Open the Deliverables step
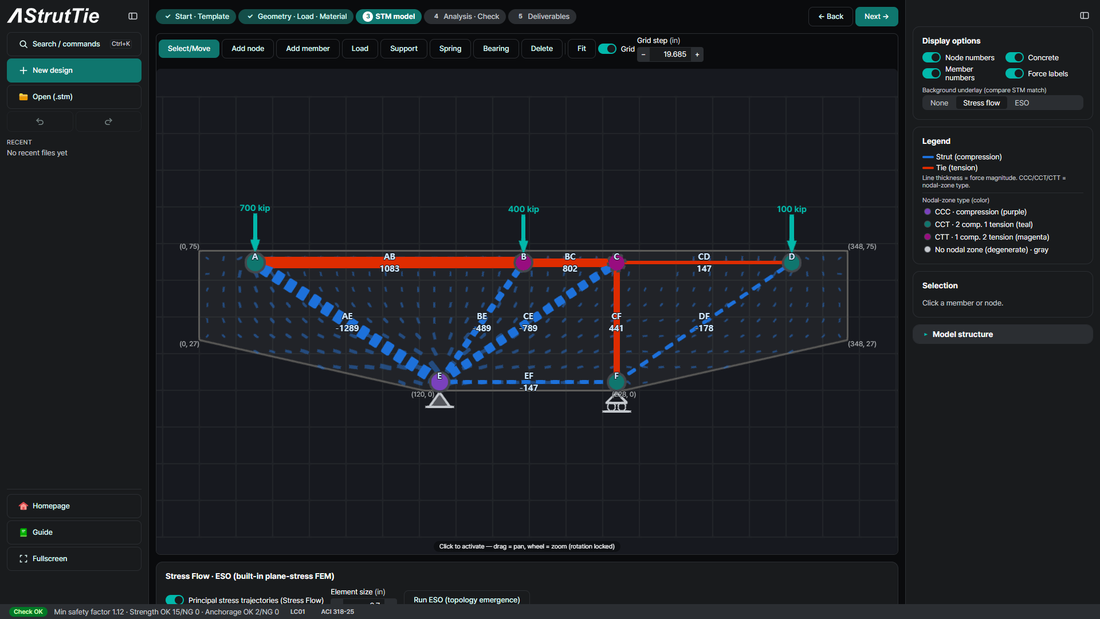1100x619 pixels. click(x=542, y=17)
